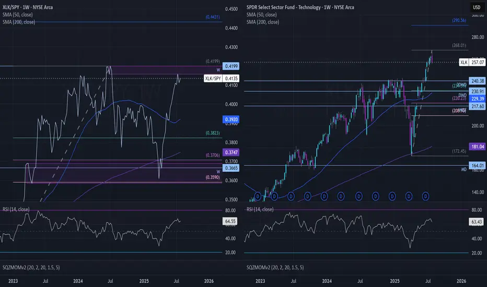The image size is (487, 287).
Task: Click the 230.91 price level label
Action: point(478,91)
